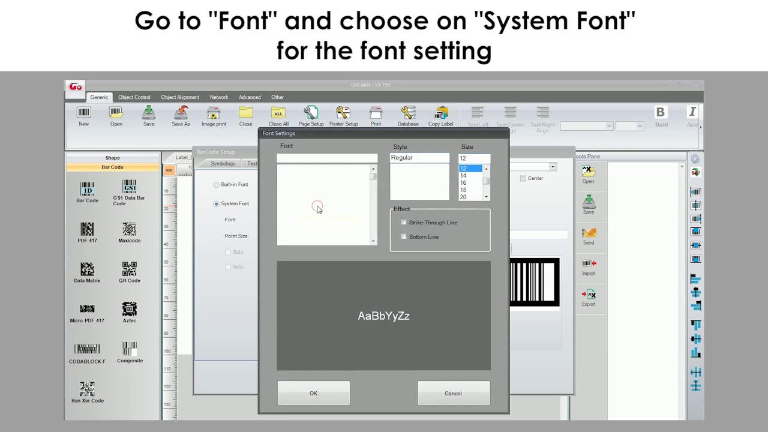Select size 16 in the Size list

pos(470,183)
